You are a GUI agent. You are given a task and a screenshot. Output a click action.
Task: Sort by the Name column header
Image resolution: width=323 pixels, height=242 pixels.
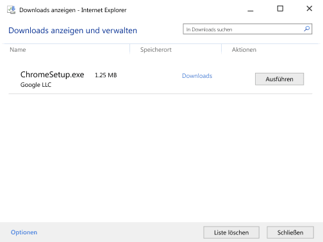tap(18, 50)
